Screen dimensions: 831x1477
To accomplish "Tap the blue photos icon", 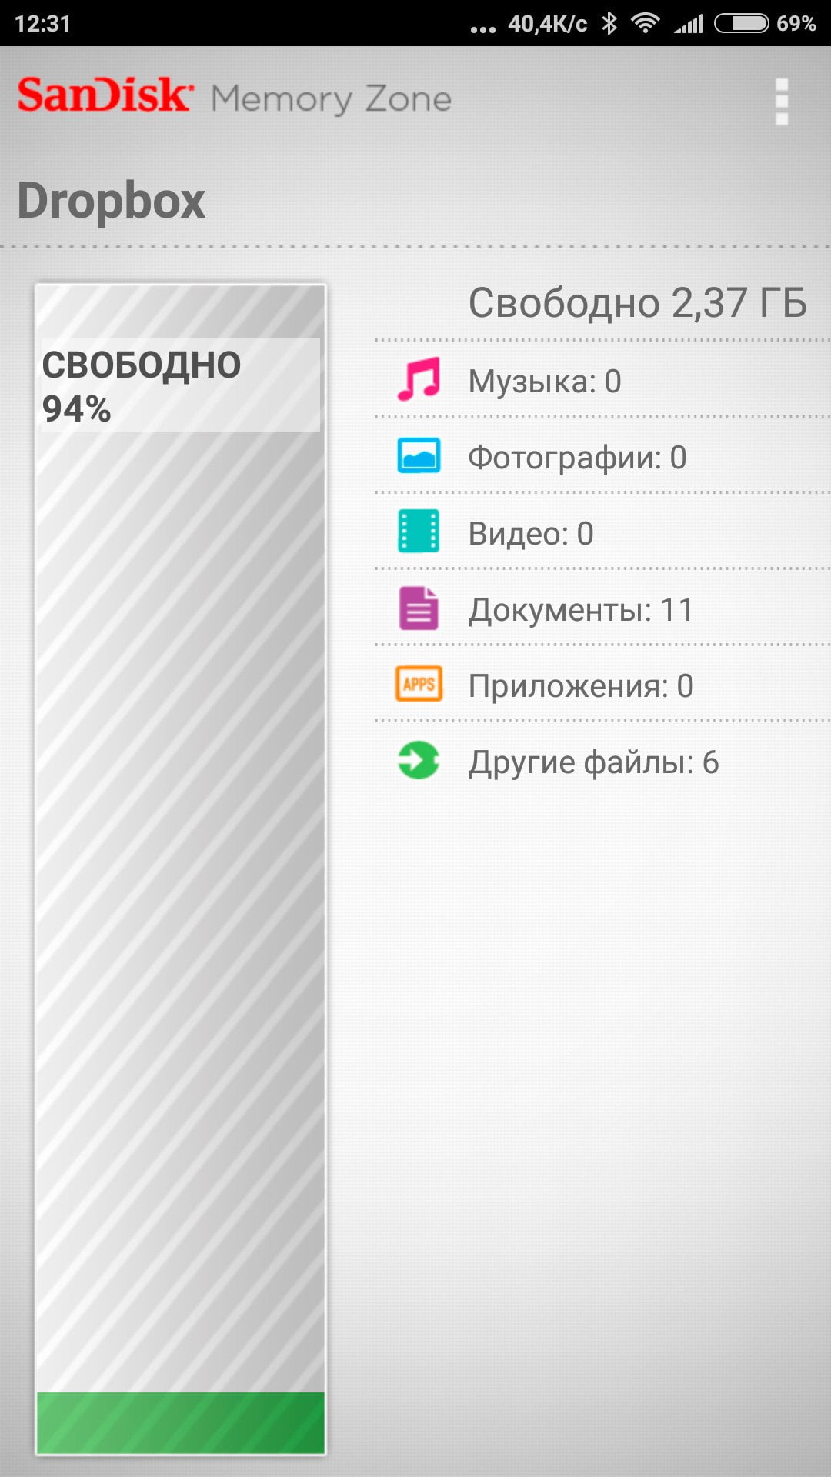I will [x=419, y=455].
